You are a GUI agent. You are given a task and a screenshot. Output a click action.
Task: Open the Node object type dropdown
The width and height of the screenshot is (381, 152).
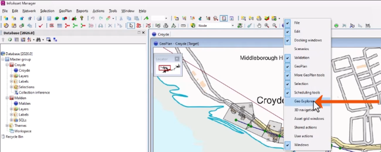(x=232, y=25)
